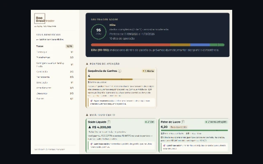Image resolution: width=263 pixels, height=164 pixels.
Task: Click yellow segment of trader score bar
Action: tap(180, 45)
